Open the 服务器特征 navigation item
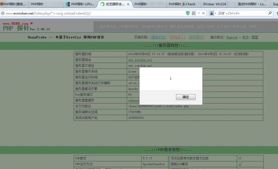Viewport: 278px width, 169px height. (108, 27)
